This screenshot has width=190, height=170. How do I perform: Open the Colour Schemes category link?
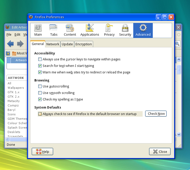point(17,123)
